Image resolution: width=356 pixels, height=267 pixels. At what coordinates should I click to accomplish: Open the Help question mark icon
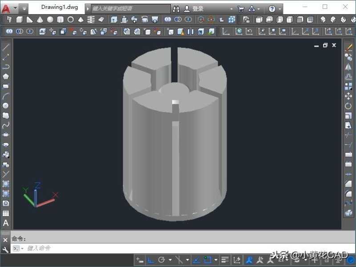tap(272, 8)
